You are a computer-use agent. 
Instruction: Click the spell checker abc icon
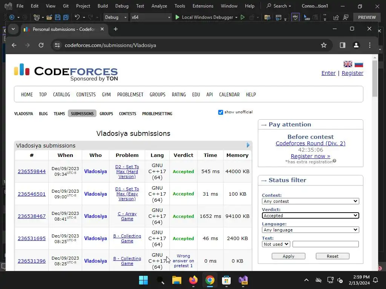click(x=296, y=17)
